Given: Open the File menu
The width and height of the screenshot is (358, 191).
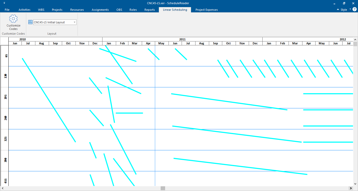Looking at the screenshot, I should [x=7, y=10].
